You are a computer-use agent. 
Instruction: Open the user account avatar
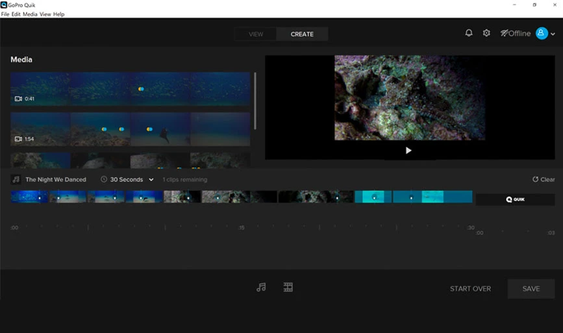542,33
